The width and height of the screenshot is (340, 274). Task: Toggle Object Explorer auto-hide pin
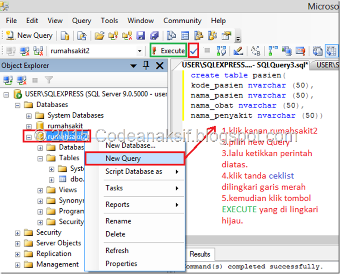pyautogui.click(x=146, y=65)
